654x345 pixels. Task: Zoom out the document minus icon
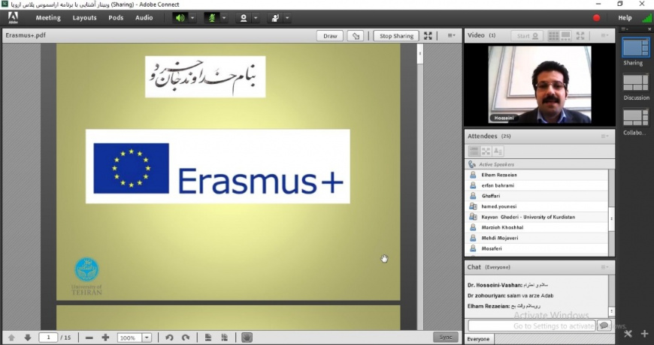[89, 337]
